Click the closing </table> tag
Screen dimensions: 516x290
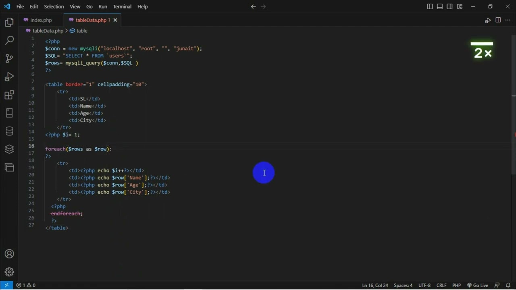57,228
